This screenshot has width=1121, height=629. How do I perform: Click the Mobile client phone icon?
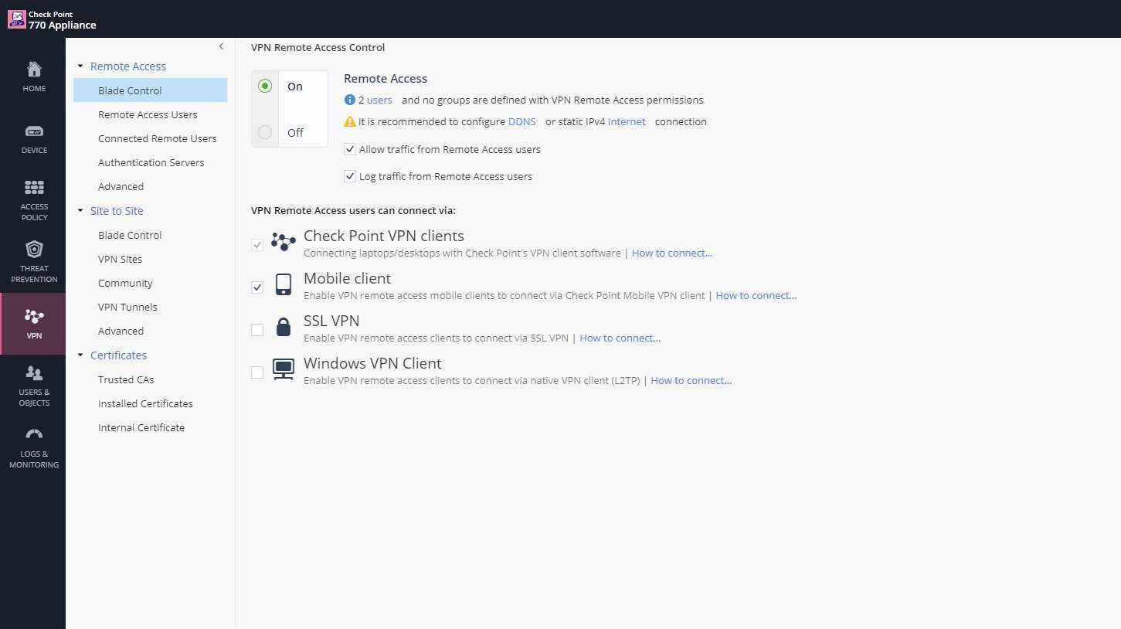[284, 284]
